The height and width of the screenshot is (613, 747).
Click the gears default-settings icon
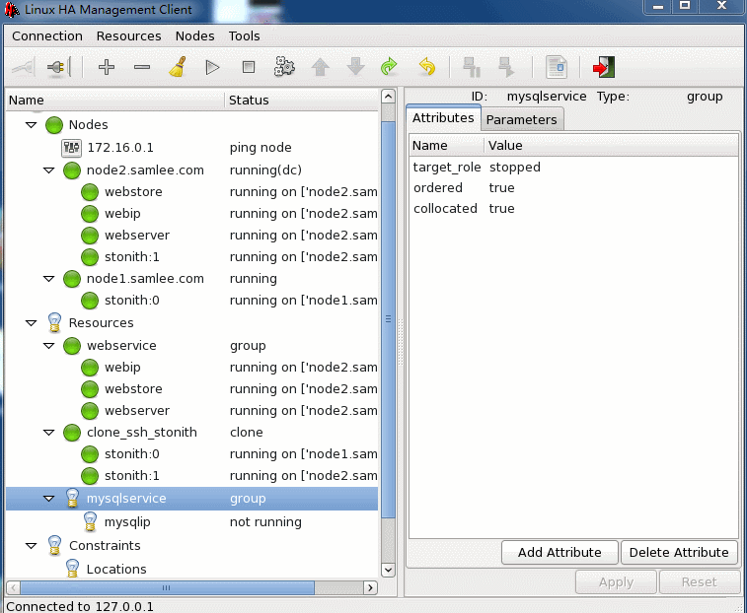coord(284,67)
